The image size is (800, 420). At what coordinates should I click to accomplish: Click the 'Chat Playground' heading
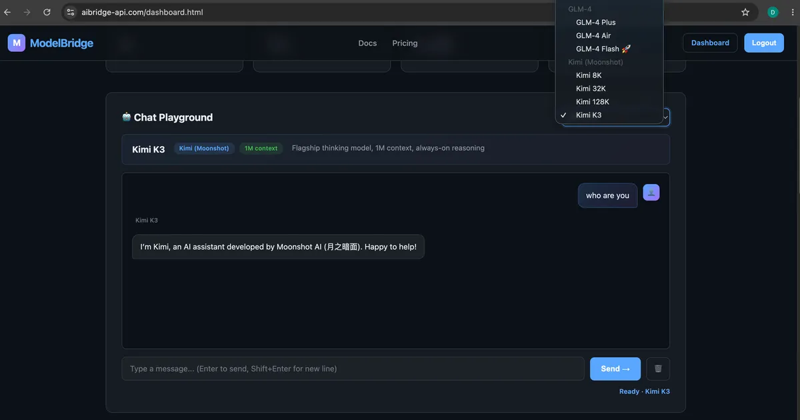point(173,117)
